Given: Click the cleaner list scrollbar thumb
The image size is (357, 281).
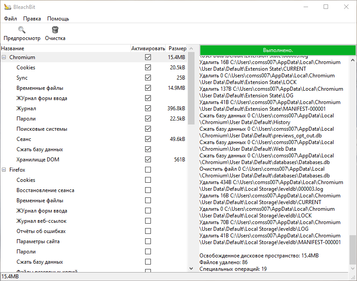Looking at the screenshot, I should click(x=191, y=88).
